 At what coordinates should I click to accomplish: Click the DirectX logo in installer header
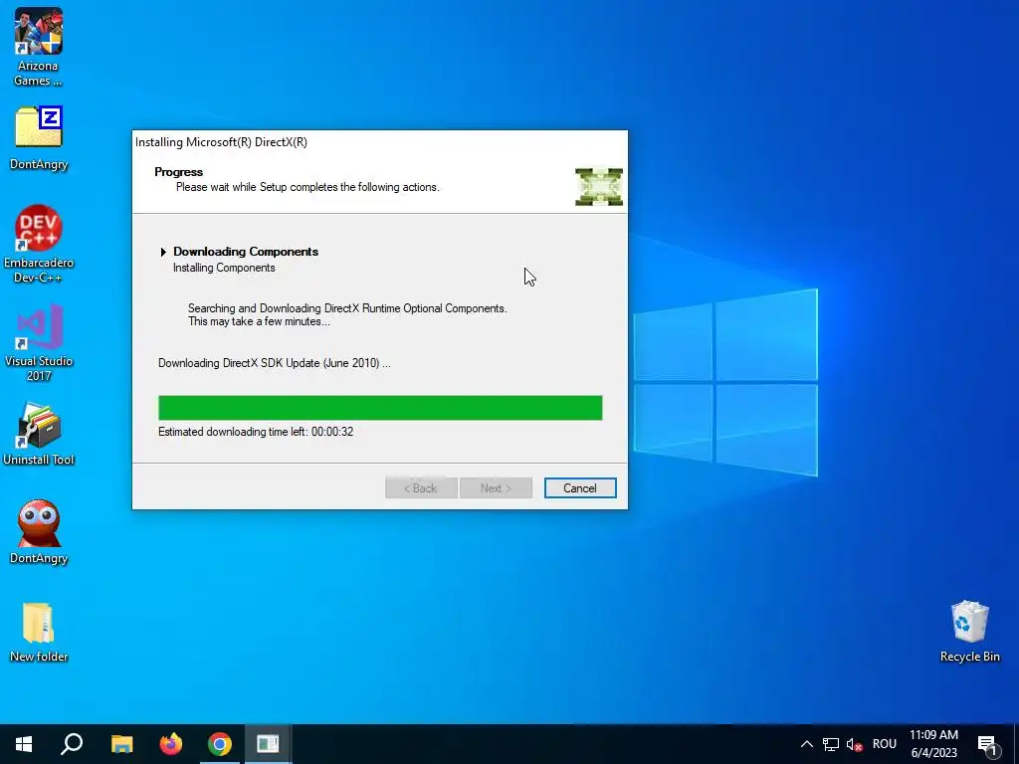(x=598, y=186)
